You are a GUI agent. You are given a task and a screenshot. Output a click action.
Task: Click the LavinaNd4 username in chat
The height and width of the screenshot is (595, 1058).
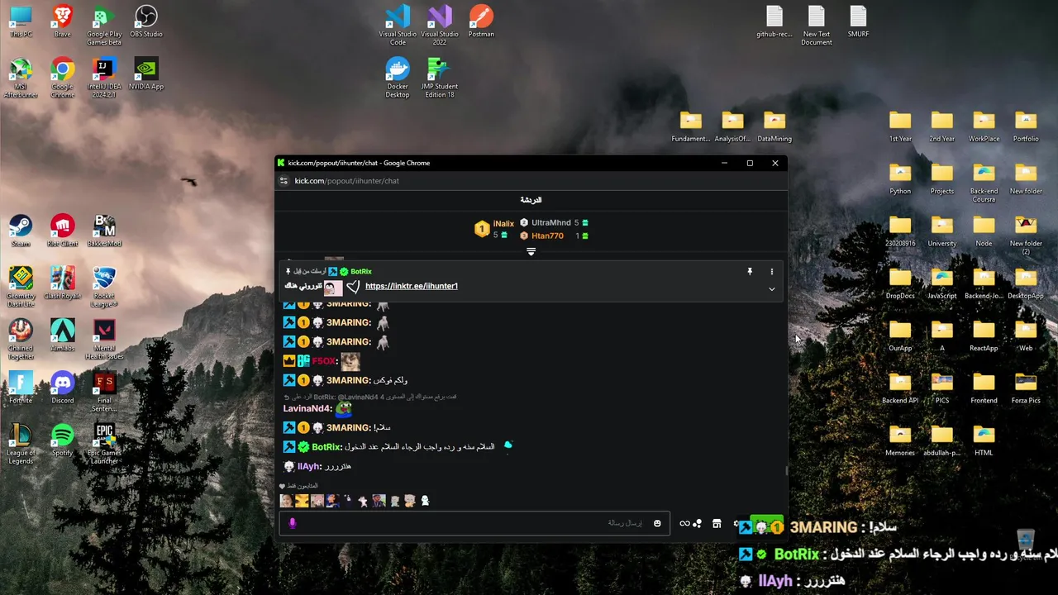coord(306,408)
